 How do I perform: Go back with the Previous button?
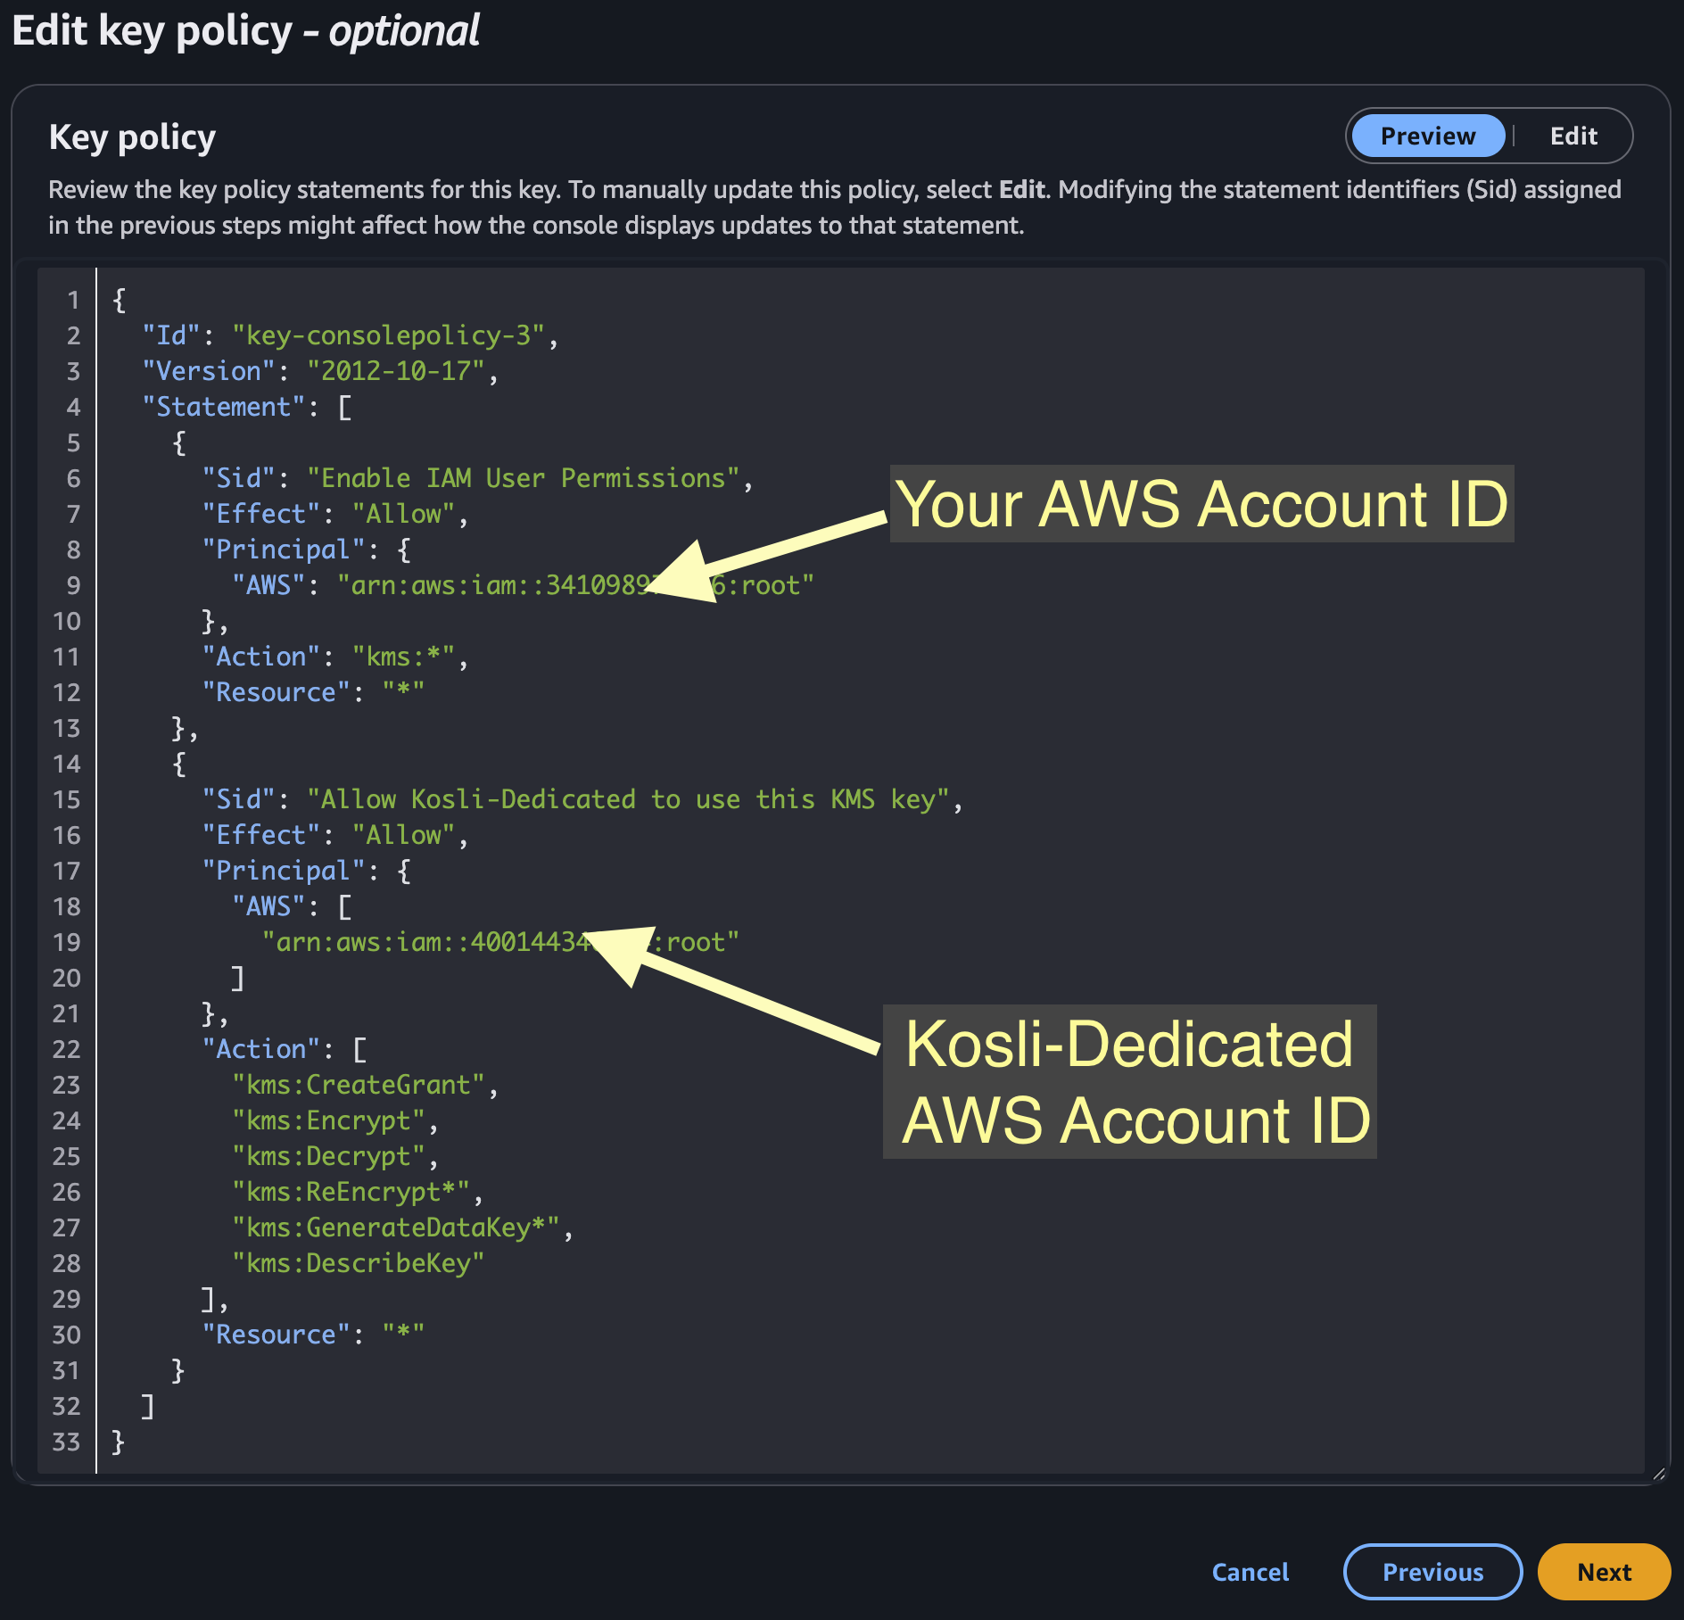click(x=1432, y=1572)
